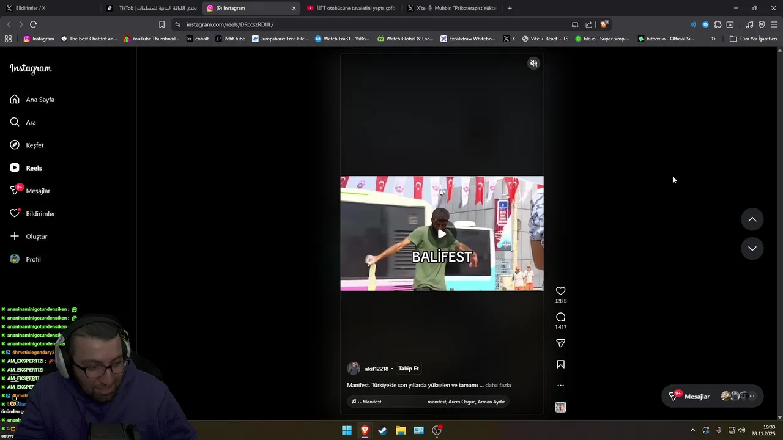Open File Explorer from taskbar
Screen dimensions: 783x440
click(401, 430)
